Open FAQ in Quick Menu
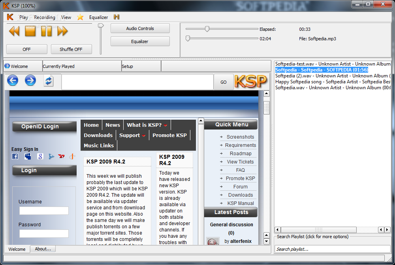 click(x=240, y=170)
